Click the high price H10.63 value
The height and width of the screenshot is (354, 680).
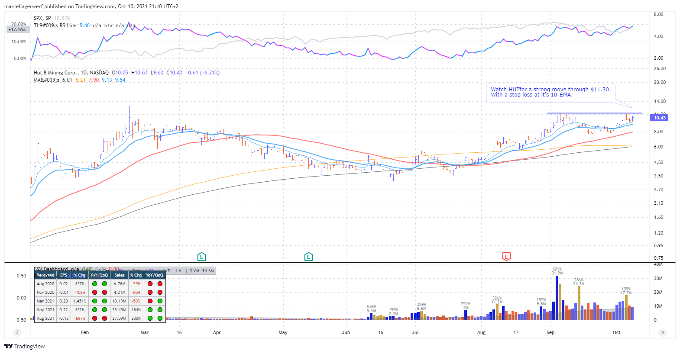[139, 73]
